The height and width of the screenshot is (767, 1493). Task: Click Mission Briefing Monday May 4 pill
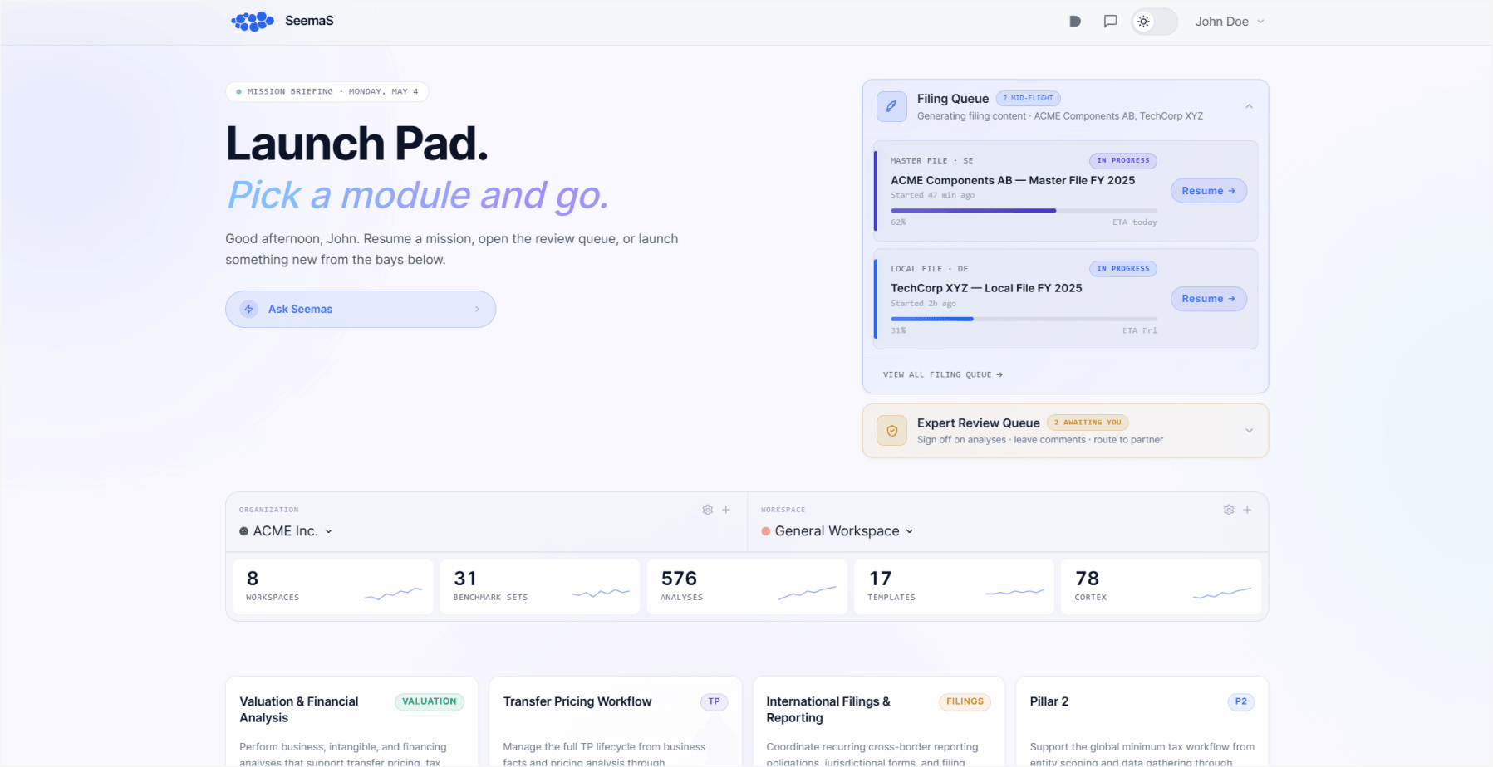[327, 91]
